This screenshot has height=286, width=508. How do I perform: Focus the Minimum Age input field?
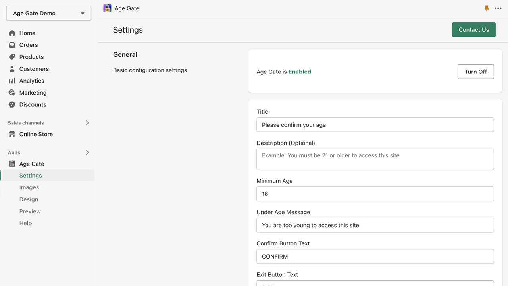pos(375,194)
